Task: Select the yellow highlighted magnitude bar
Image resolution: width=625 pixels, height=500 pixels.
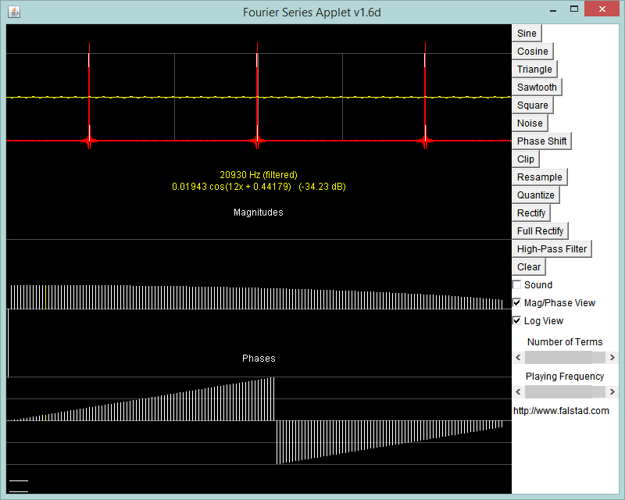Action: pyautogui.click(x=46, y=297)
